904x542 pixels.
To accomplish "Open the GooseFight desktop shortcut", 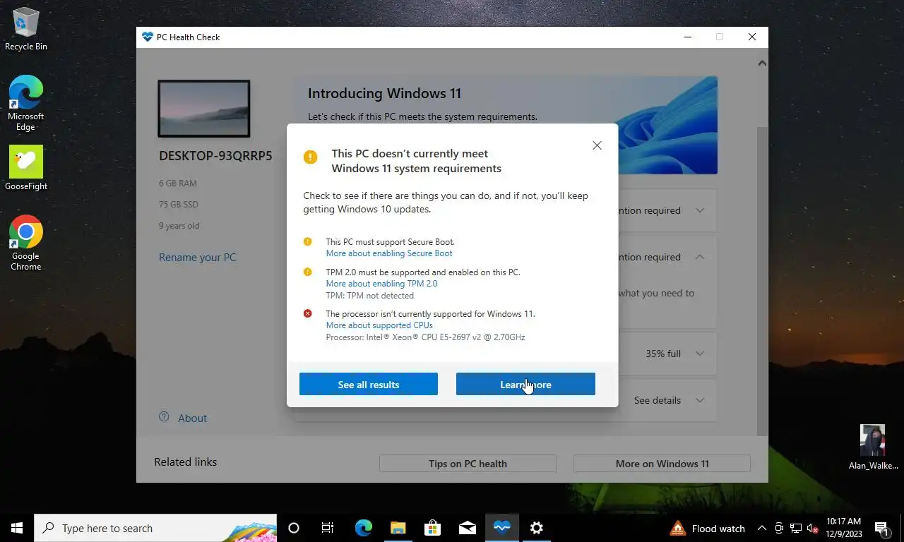I will click(26, 168).
